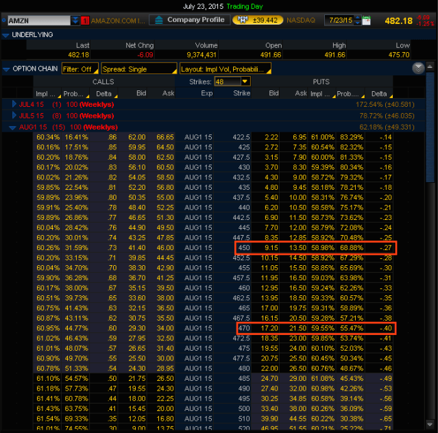This screenshot has height=433, width=438.
Task: Click the Strike column header
Action: coord(242,93)
